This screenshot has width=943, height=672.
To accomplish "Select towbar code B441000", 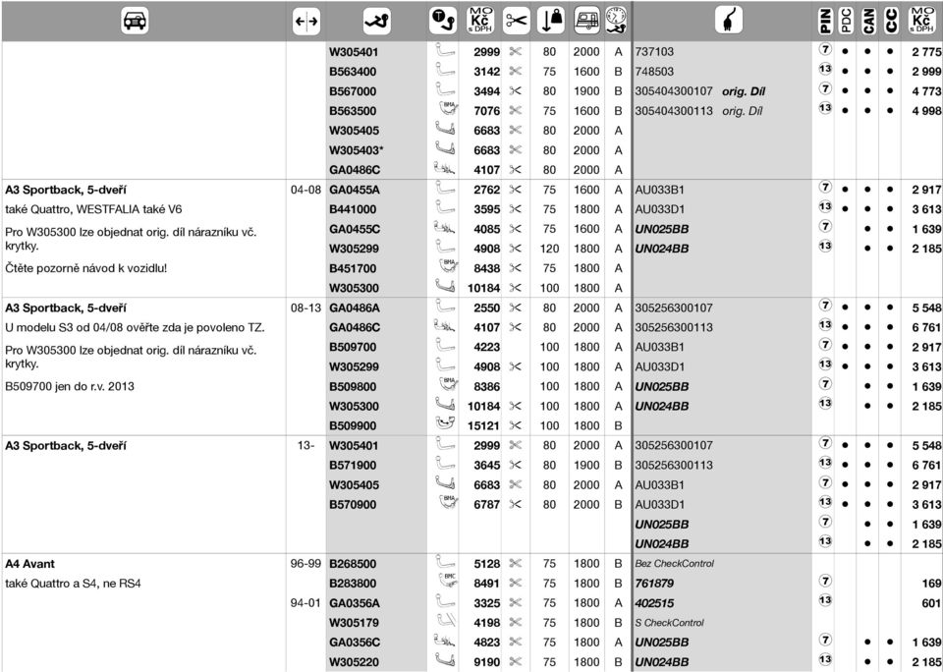I will [x=353, y=209].
